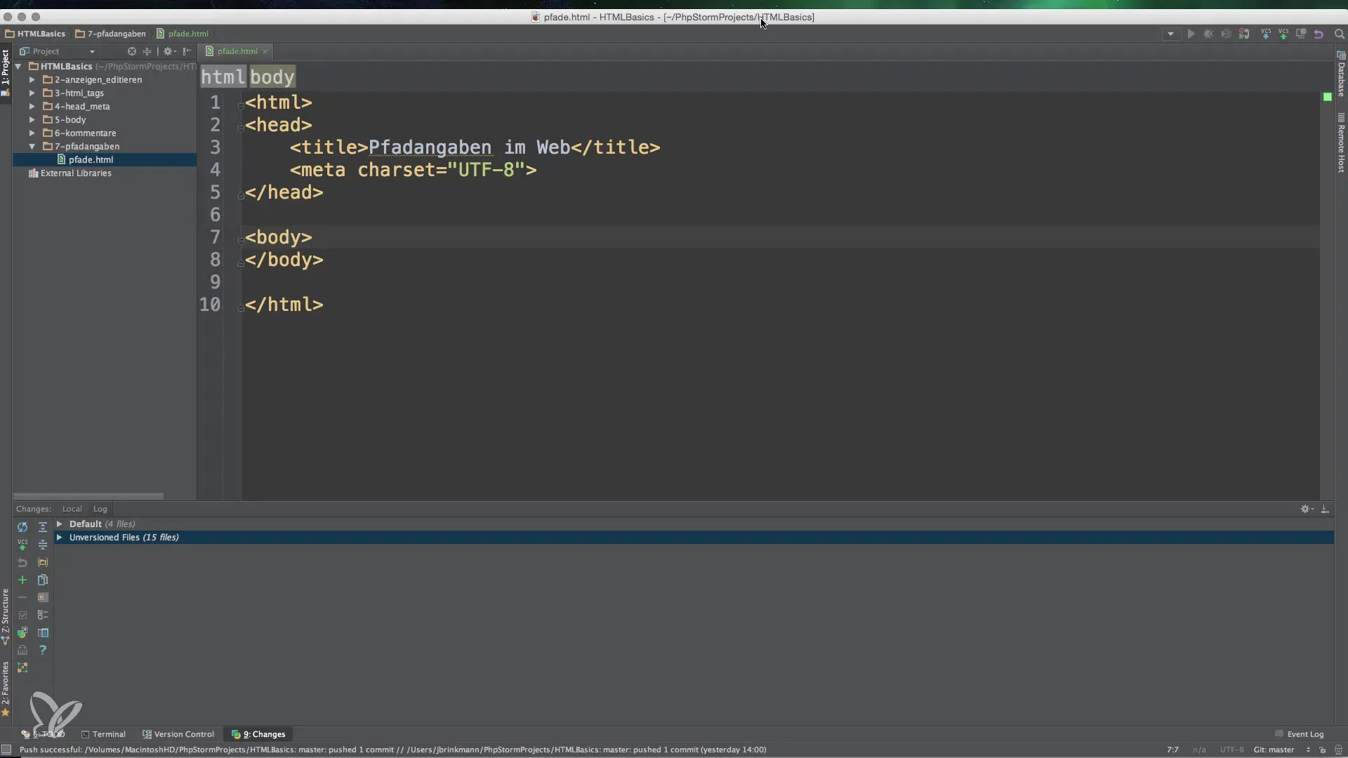
Task: Click New Changelist green plus
Action: pyautogui.click(x=22, y=580)
